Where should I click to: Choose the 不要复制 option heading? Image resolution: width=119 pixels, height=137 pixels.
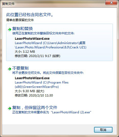pos(20,68)
